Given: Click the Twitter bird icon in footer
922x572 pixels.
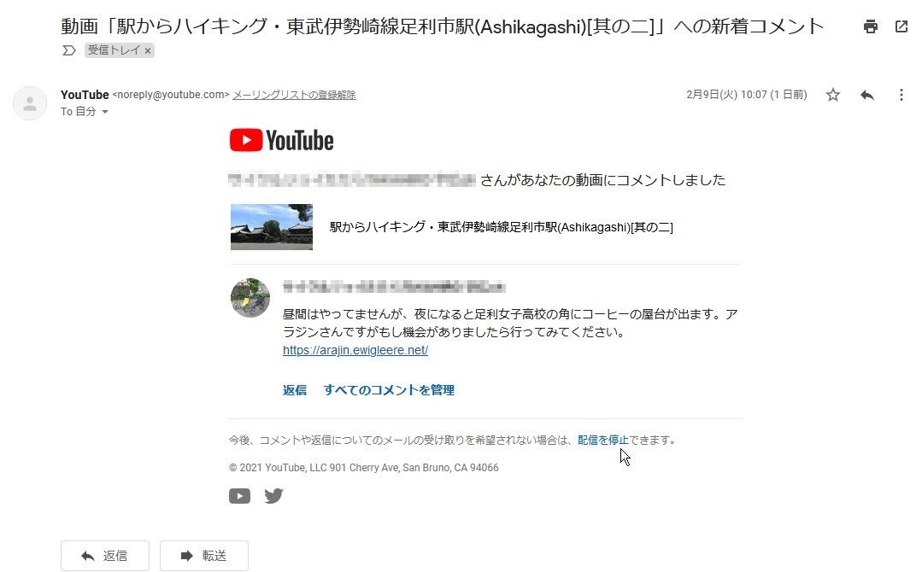Looking at the screenshot, I should coord(273,496).
